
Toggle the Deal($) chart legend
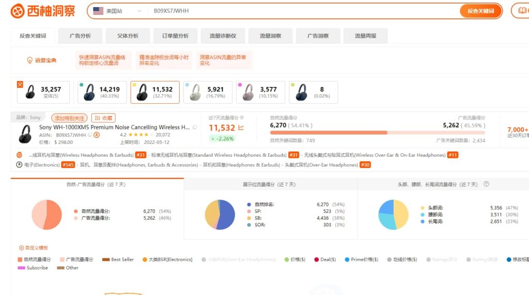tap(325, 259)
